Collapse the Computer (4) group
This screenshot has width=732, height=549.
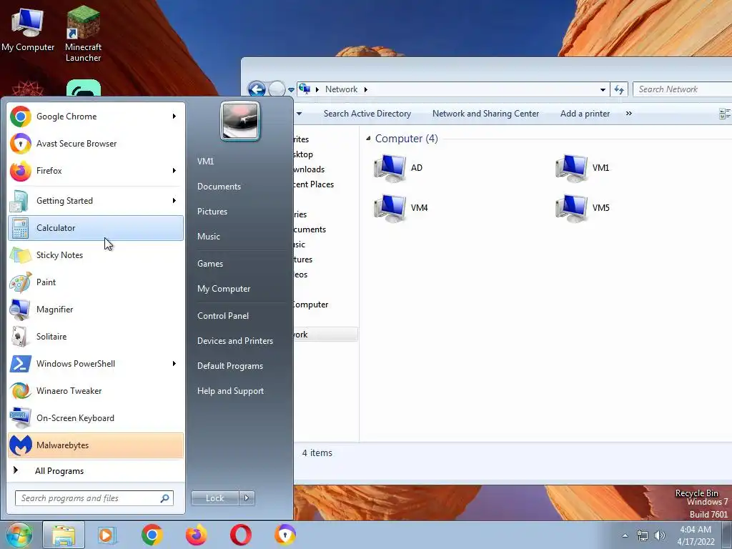point(368,139)
